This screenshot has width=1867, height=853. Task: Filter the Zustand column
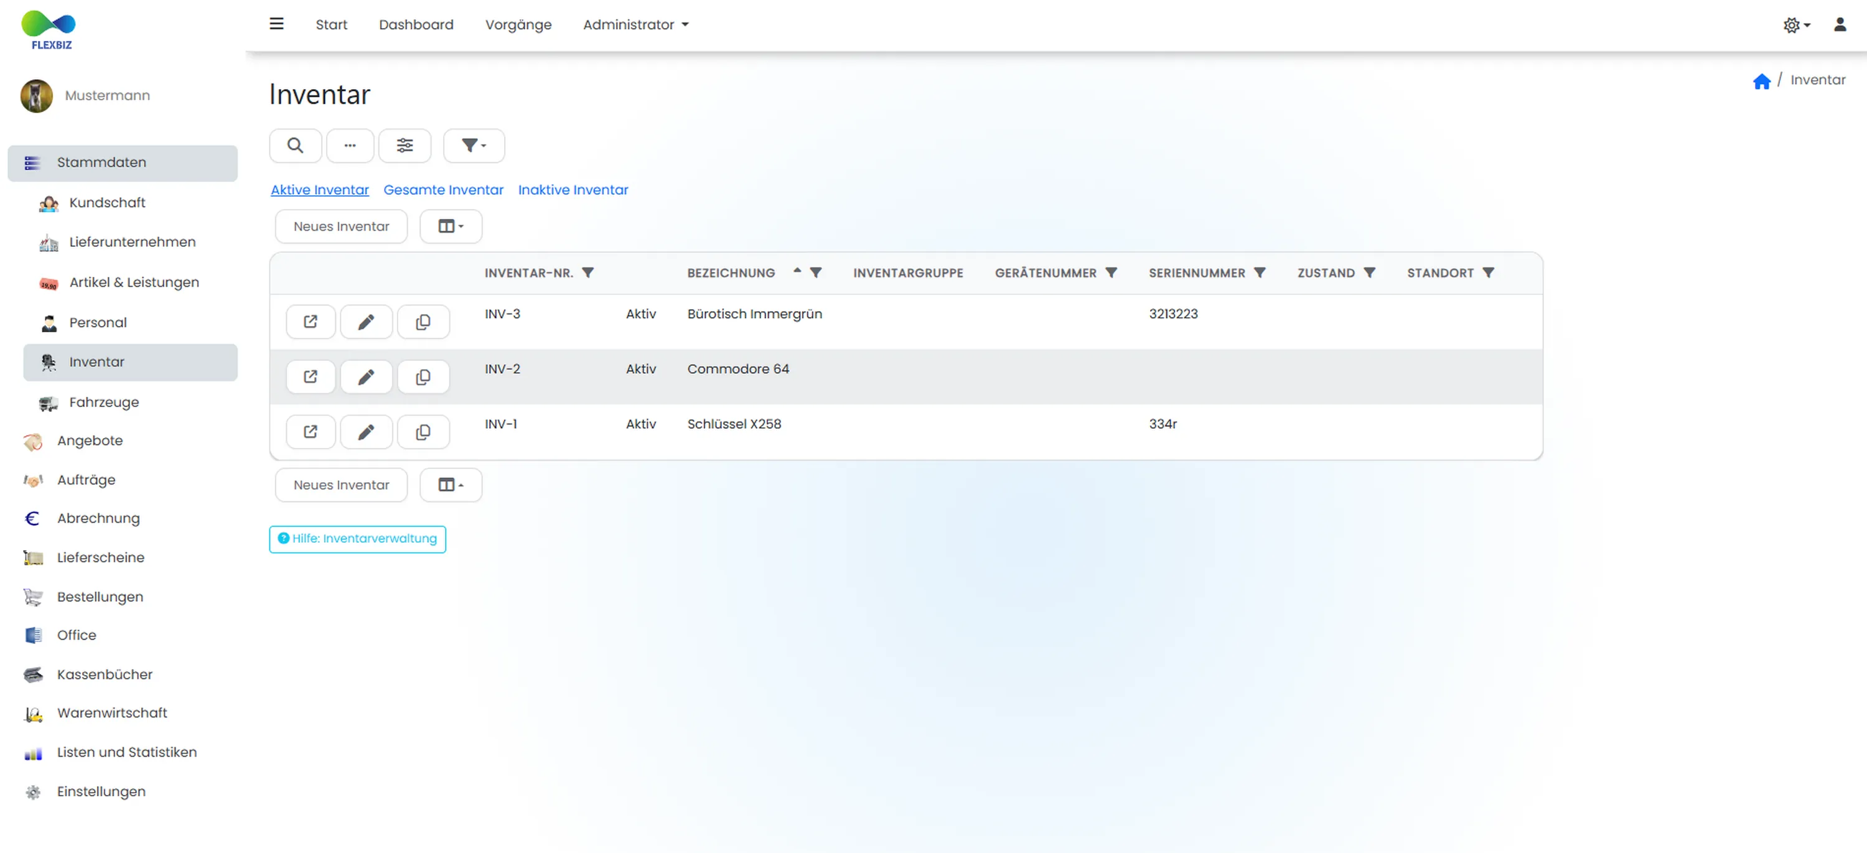coord(1369,273)
